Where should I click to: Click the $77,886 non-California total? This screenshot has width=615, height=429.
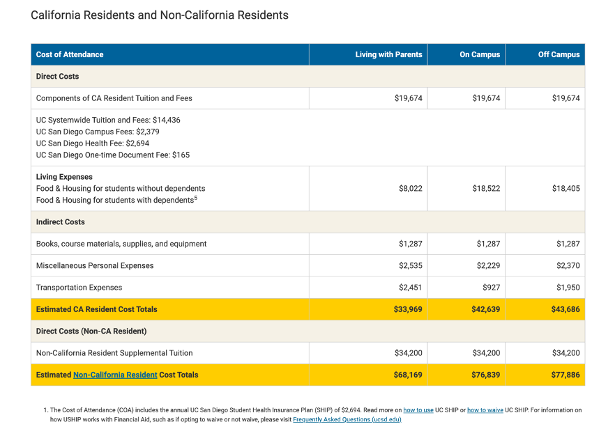click(x=565, y=375)
